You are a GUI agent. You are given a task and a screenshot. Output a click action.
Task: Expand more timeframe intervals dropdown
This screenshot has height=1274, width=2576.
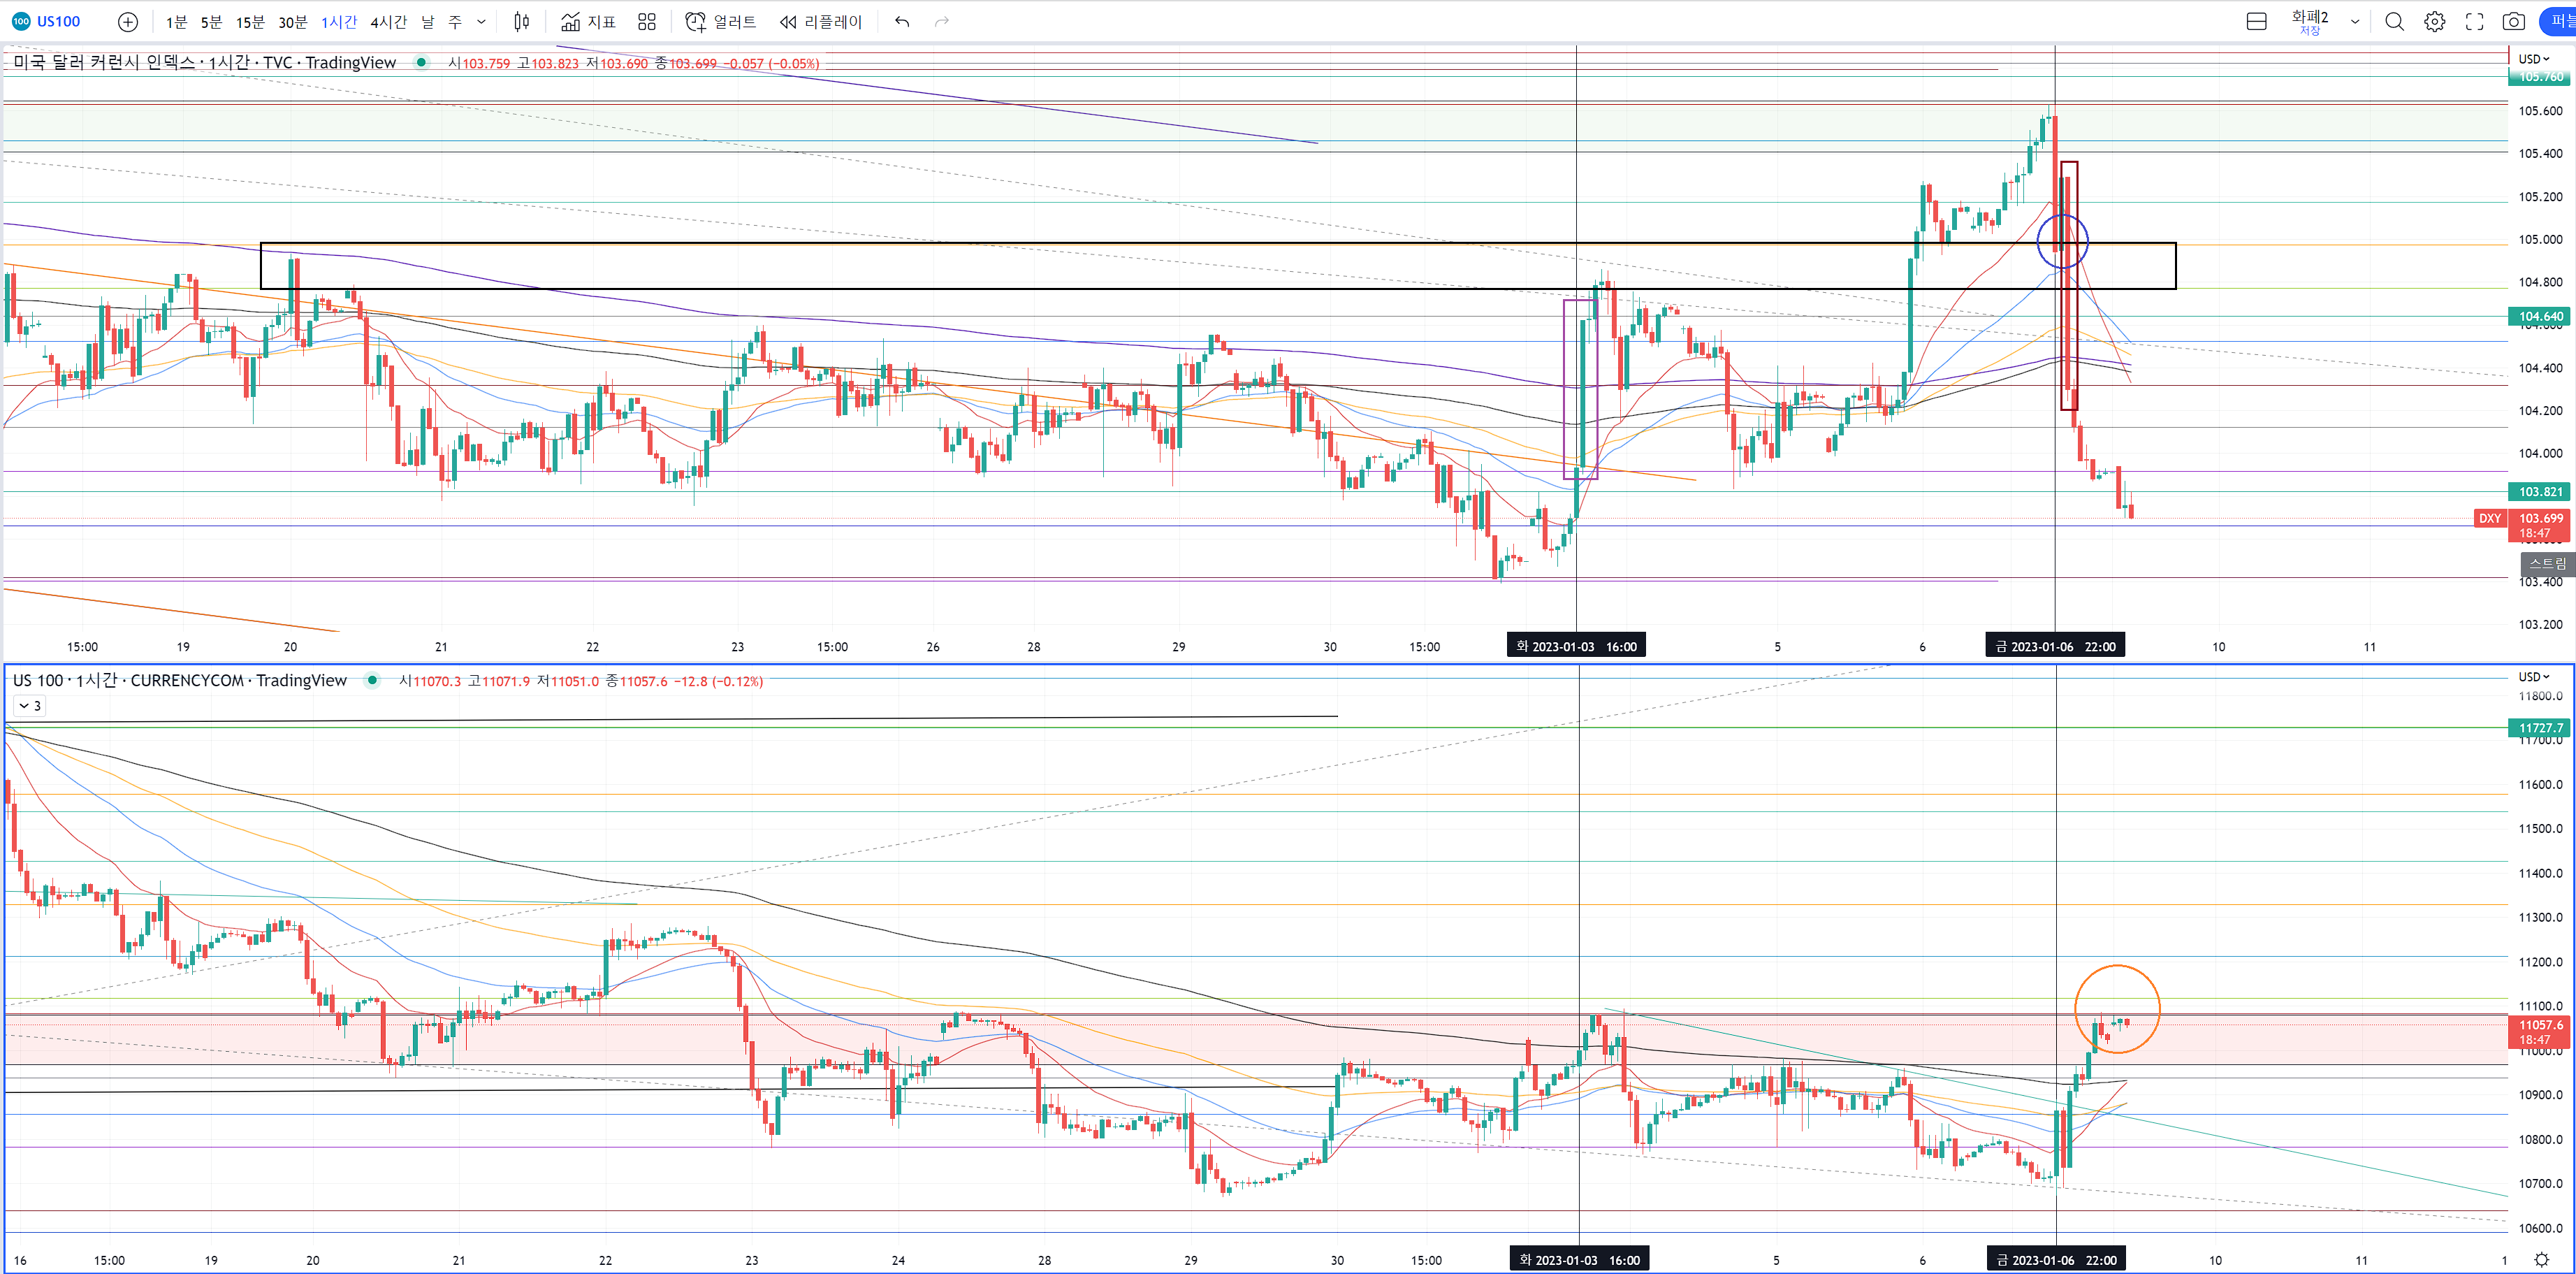(481, 22)
